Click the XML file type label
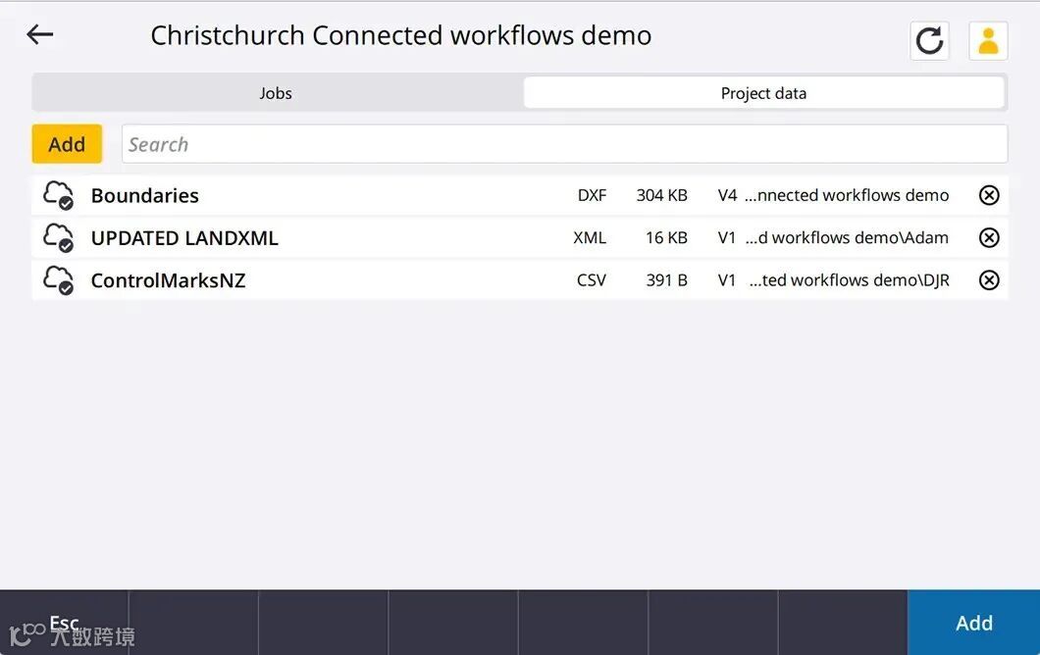 click(590, 238)
